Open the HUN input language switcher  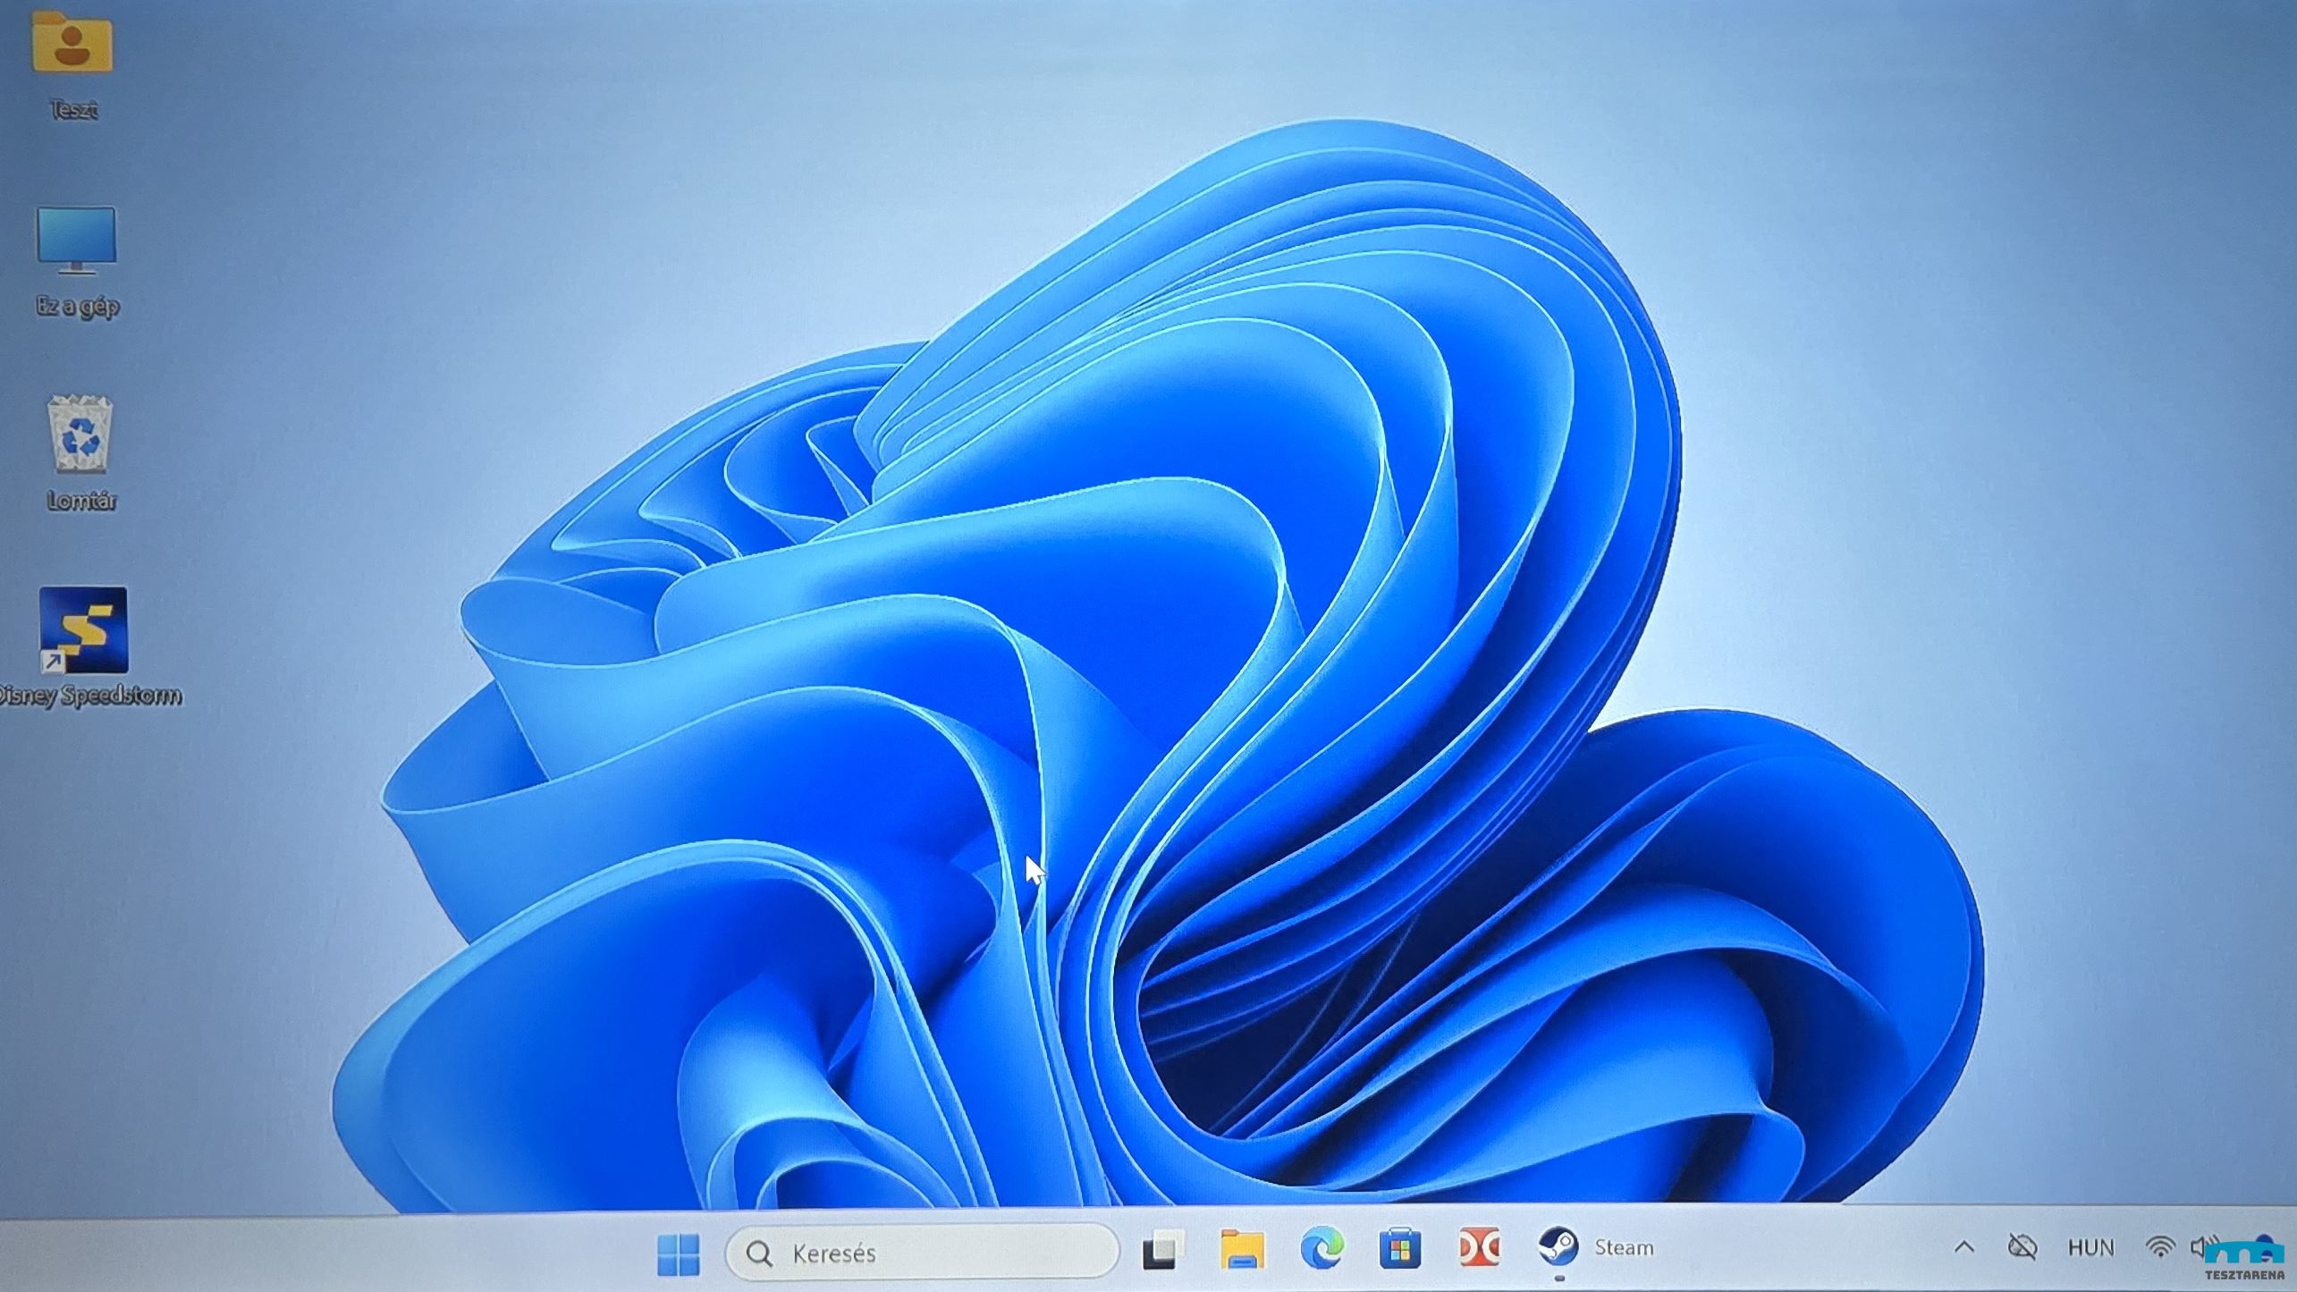2090,1247
